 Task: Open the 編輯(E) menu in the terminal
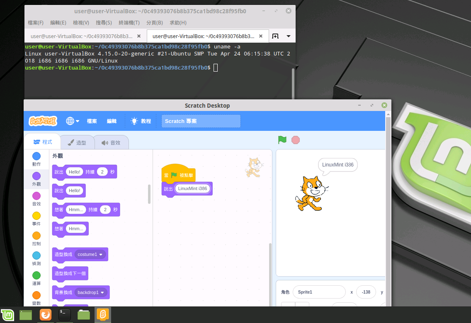point(58,23)
